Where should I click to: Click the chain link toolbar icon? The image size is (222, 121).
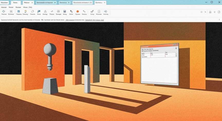pos(92,12)
